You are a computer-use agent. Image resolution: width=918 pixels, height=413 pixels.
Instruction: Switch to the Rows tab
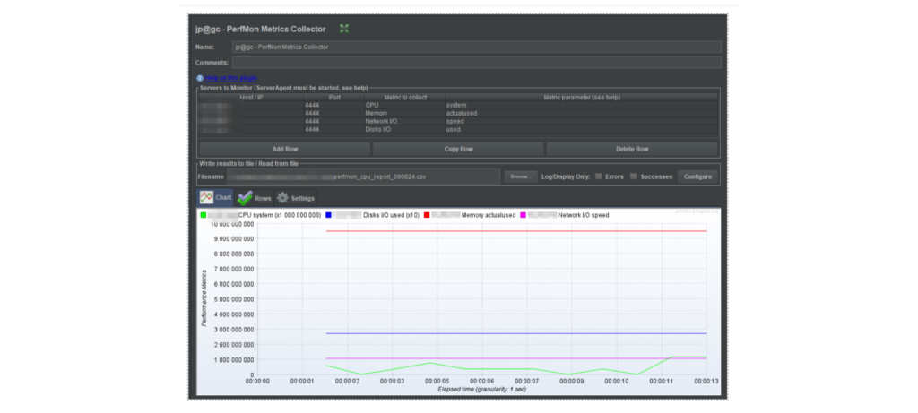tap(254, 198)
